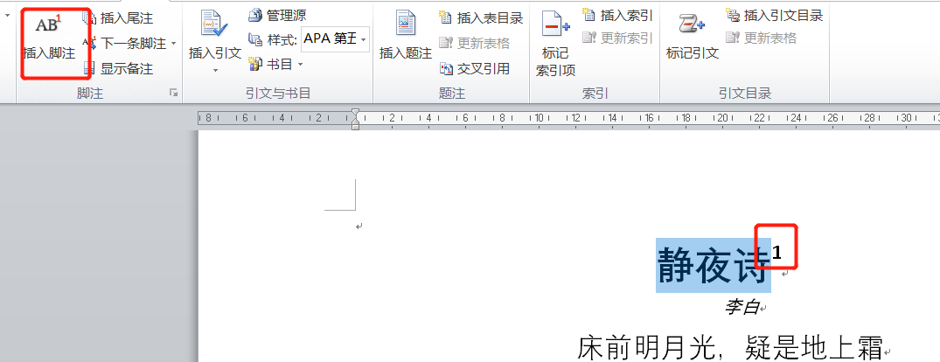The image size is (940, 362).
Task: Click the footnote reference number 1
Action: point(777,253)
